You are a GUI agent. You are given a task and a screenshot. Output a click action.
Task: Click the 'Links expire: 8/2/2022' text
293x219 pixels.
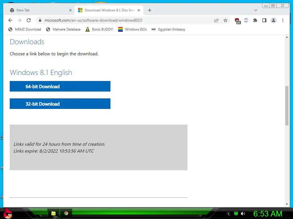click(x=54, y=151)
